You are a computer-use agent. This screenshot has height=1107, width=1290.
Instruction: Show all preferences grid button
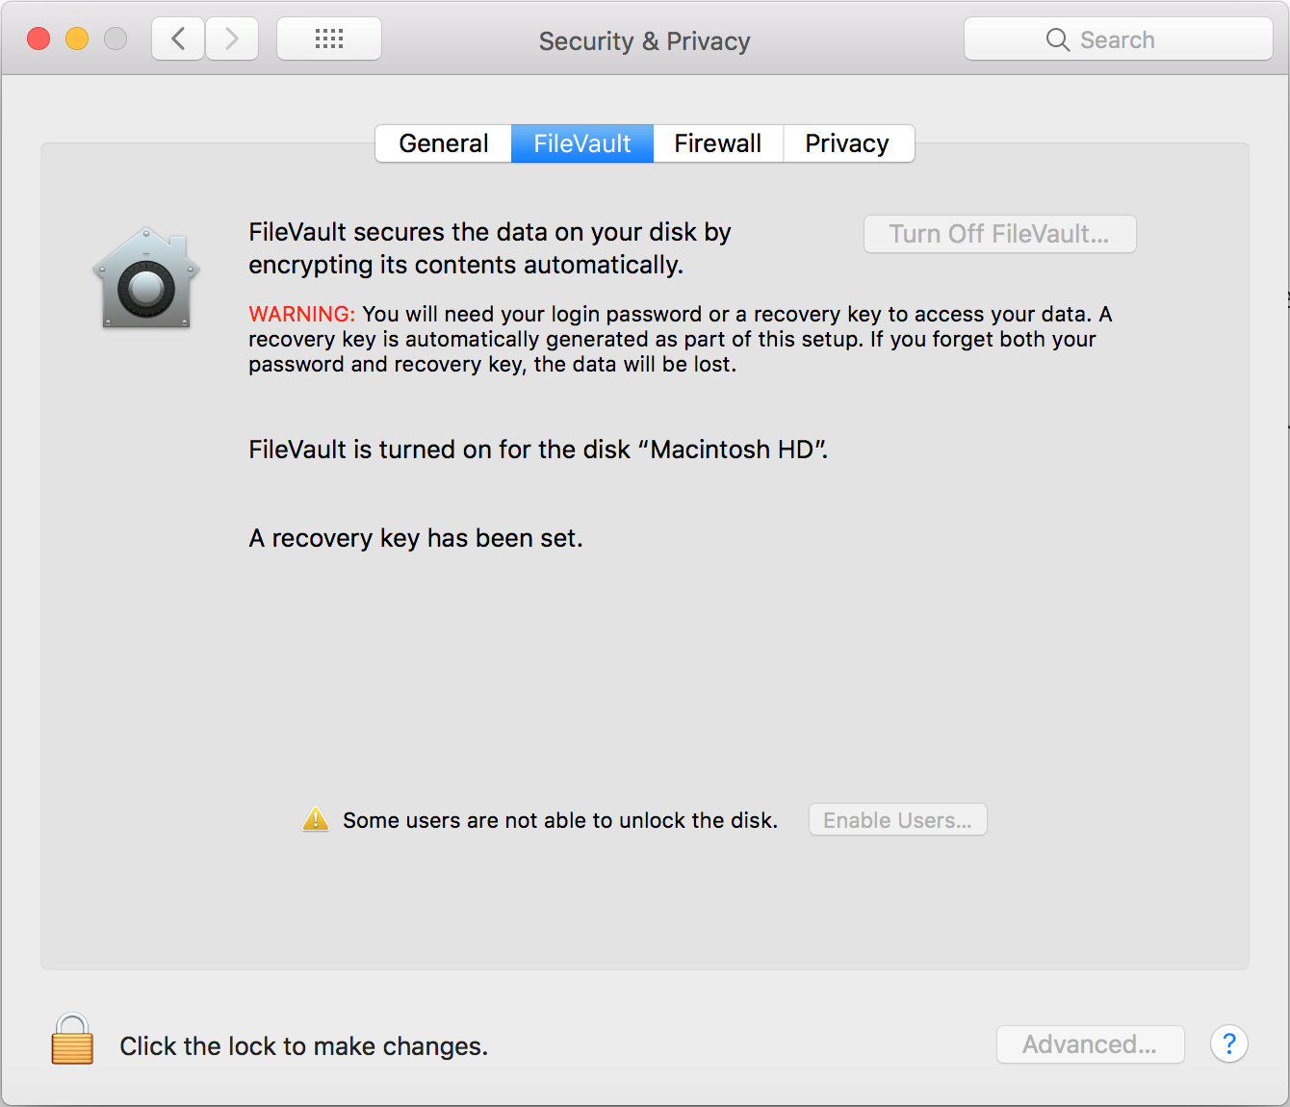tap(329, 39)
